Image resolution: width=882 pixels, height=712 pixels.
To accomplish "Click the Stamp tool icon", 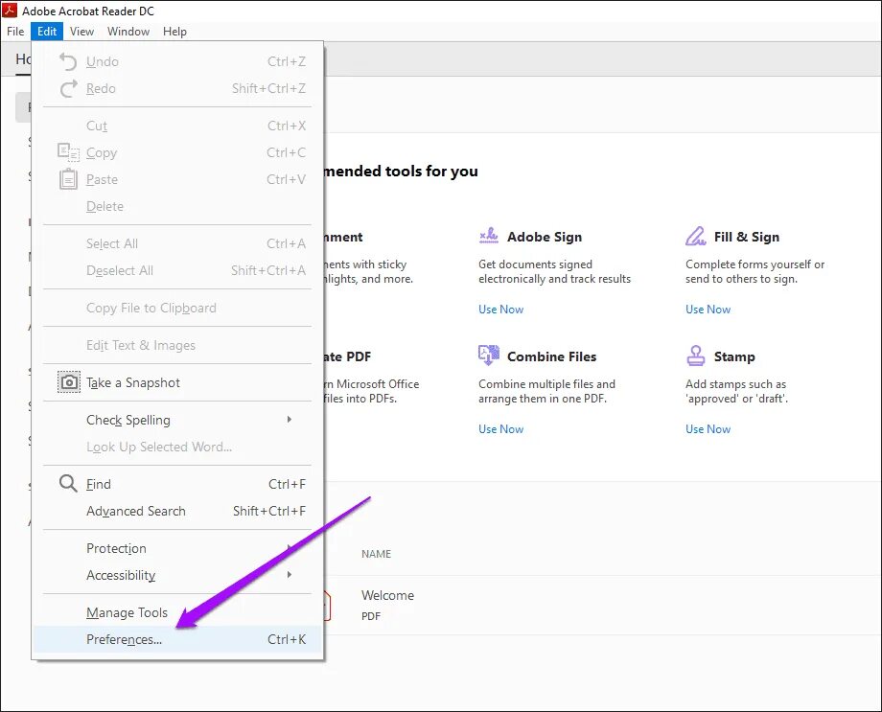I will (696, 356).
